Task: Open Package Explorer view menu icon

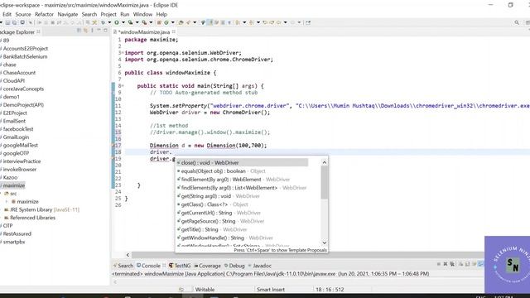Action: point(92,31)
